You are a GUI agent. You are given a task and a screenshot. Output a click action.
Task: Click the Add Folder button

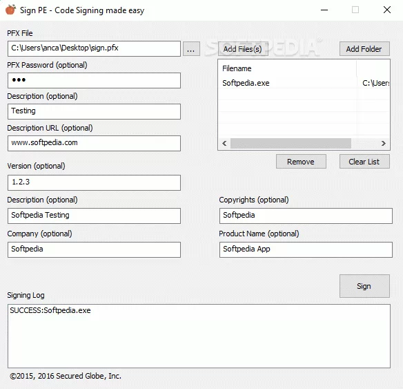click(x=364, y=49)
